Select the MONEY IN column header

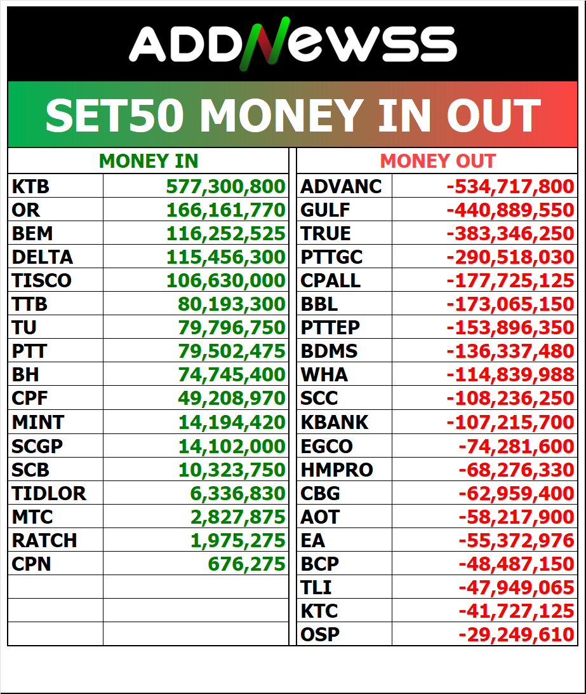(x=149, y=161)
